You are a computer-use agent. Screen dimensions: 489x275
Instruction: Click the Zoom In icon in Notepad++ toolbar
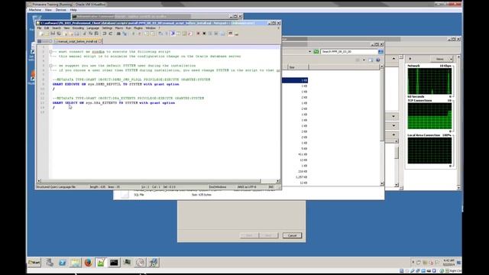tap(133, 34)
